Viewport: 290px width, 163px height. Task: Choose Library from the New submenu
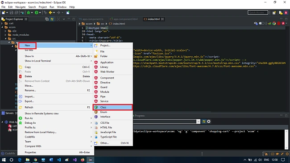112,67
